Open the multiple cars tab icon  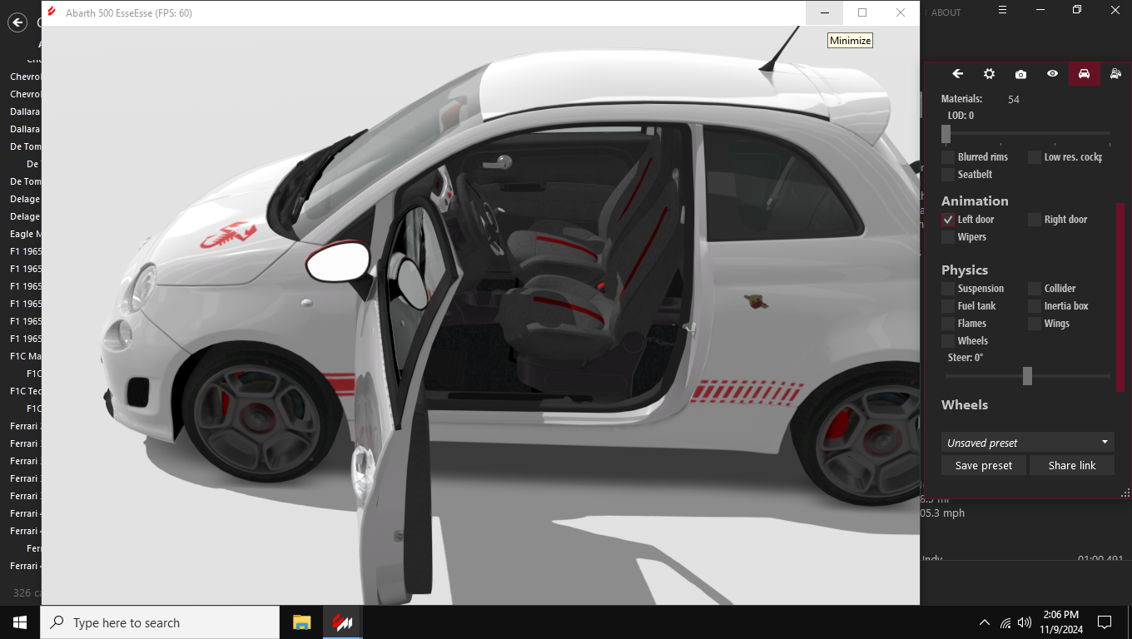1115,74
